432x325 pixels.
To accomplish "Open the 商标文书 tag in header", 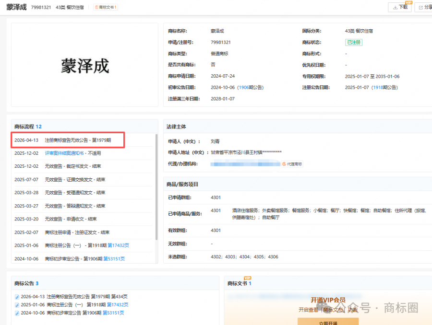I will coord(106,7).
